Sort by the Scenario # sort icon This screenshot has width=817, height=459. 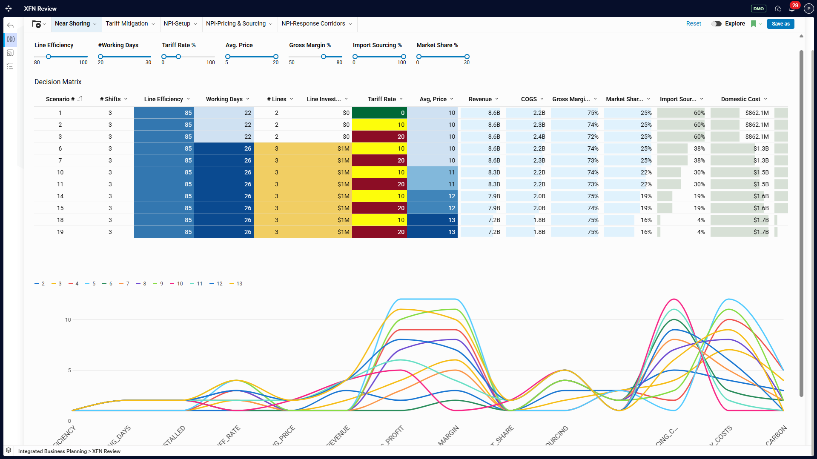point(80,99)
